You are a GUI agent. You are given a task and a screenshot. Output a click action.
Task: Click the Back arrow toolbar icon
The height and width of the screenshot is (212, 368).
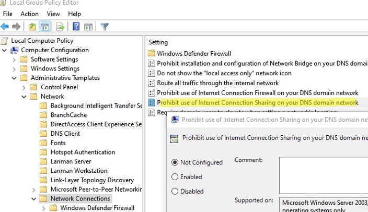(5, 26)
